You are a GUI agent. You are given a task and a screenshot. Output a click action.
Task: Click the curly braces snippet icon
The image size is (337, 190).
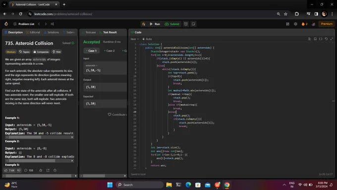click(321, 39)
